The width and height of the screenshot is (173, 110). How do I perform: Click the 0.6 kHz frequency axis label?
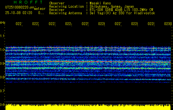[2, 105]
